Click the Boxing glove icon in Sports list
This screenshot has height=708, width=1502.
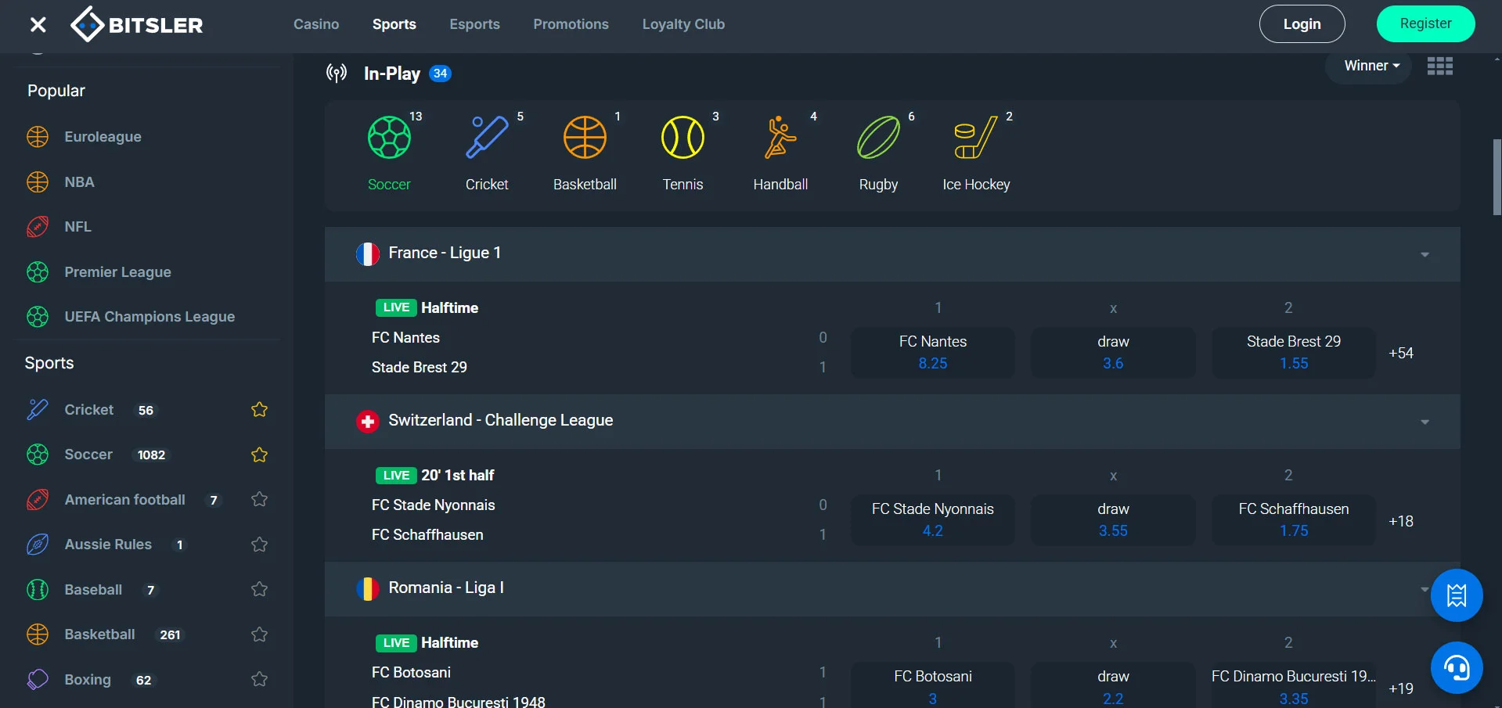point(38,679)
